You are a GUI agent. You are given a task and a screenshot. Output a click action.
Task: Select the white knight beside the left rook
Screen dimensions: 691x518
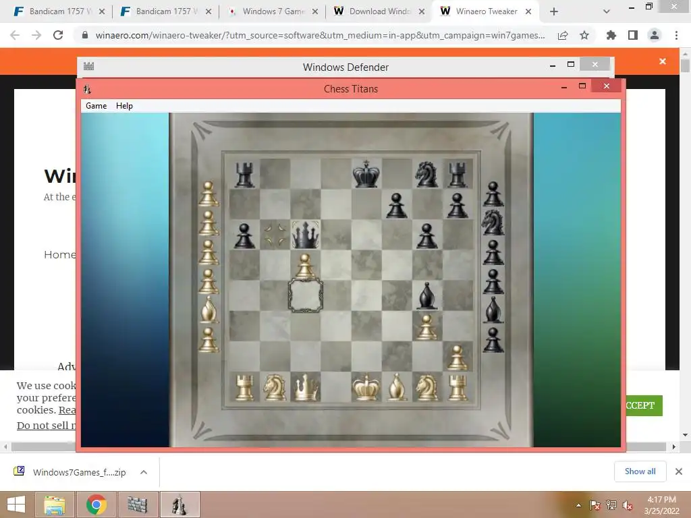pyautogui.click(x=275, y=388)
